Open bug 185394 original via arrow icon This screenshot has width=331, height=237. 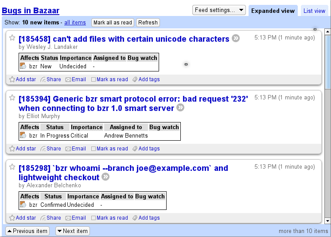click(180, 107)
